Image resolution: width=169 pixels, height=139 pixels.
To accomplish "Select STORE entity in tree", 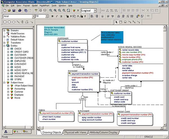I will [18, 79].
